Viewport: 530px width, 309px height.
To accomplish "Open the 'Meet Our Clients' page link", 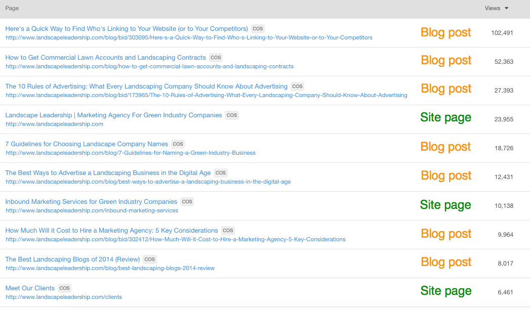I will (30, 288).
